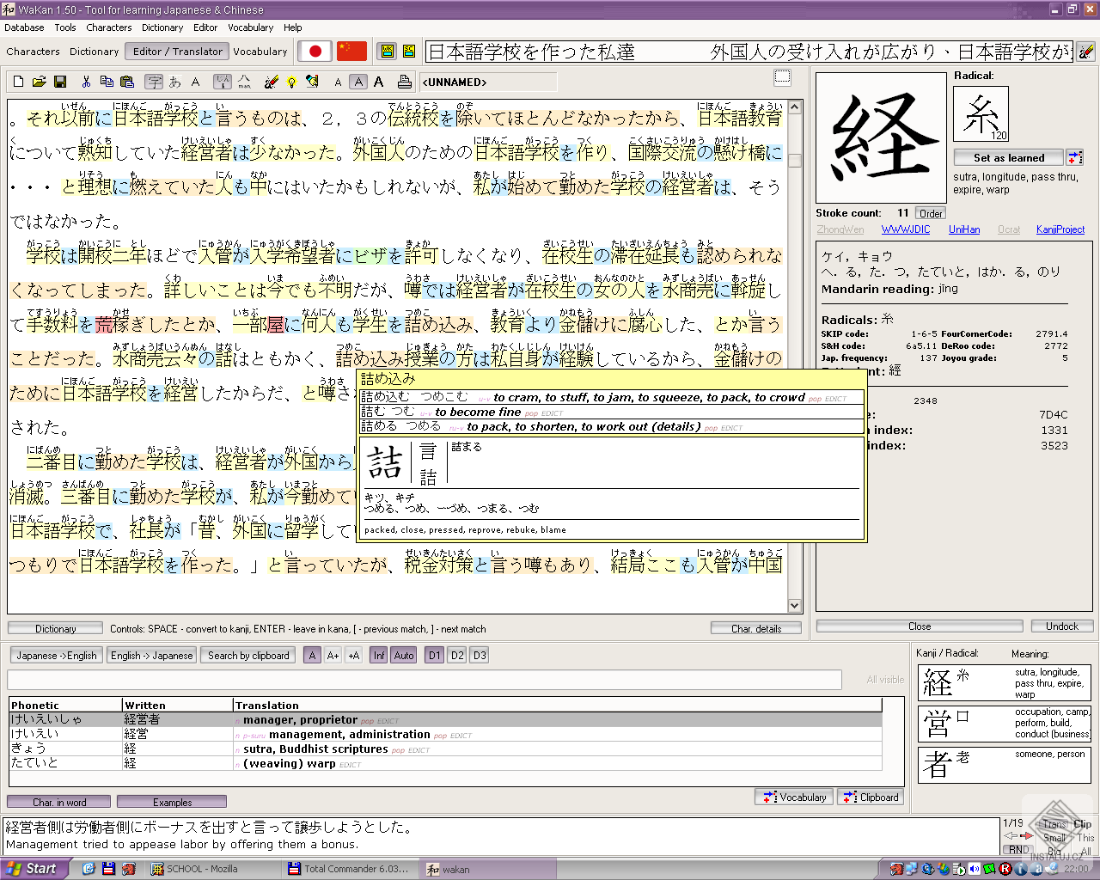Switch to the Editor / Translator tab
This screenshot has width=1100, height=880.
coord(178,52)
